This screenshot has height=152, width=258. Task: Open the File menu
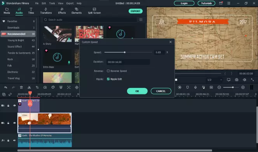[x=37, y=3]
